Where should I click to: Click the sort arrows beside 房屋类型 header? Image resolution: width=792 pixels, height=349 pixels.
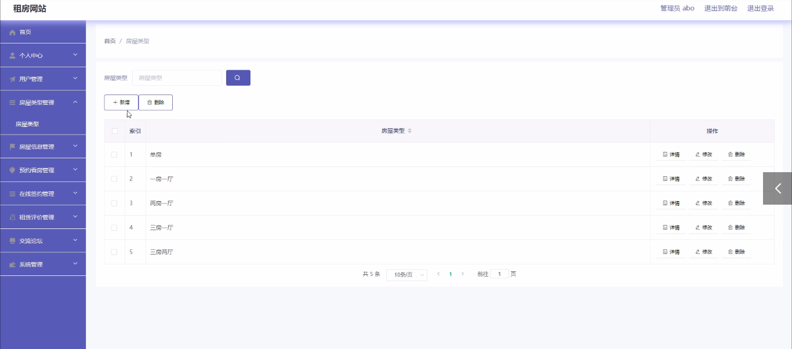click(x=409, y=131)
